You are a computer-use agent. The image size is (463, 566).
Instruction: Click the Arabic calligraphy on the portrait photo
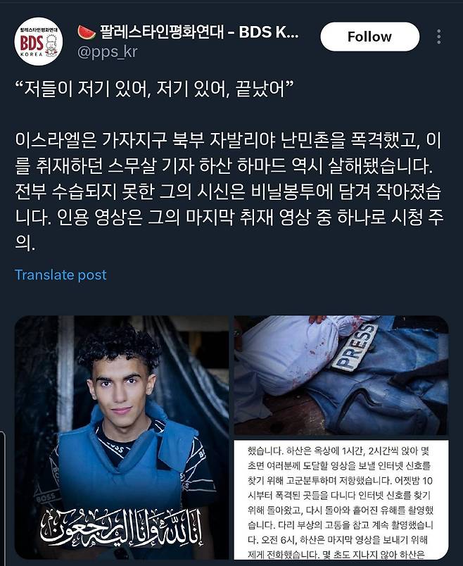121,528
